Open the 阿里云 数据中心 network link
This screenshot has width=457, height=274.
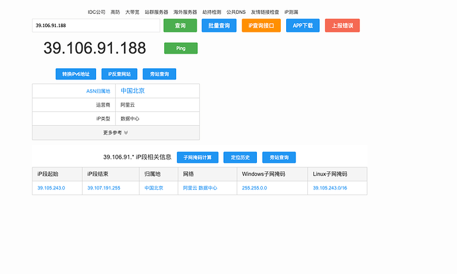pos(200,188)
